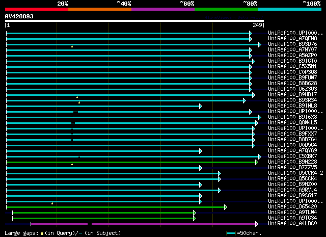
Task: Select the UniRef100_O65420 label
Action: pos(292,207)
